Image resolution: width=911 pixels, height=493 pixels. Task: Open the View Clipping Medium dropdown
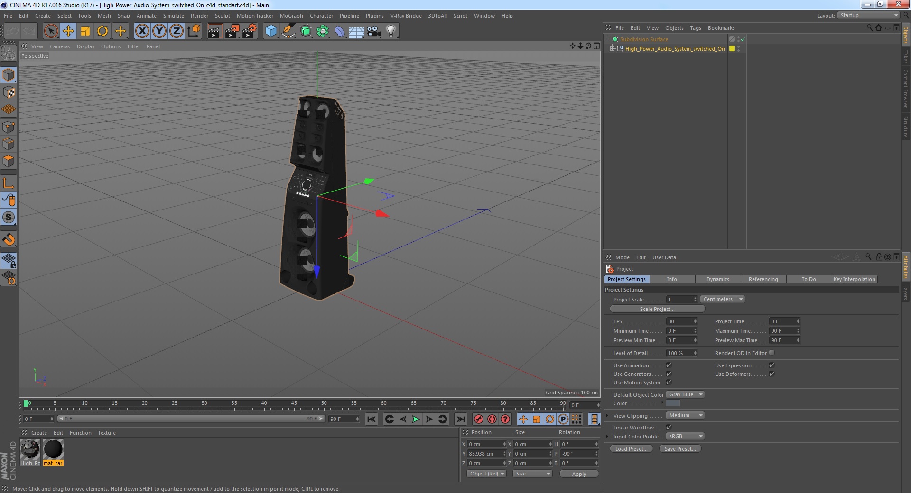(x=685, y=415)
